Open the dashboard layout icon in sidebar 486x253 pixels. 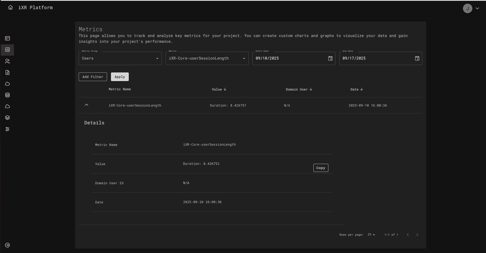7,38
